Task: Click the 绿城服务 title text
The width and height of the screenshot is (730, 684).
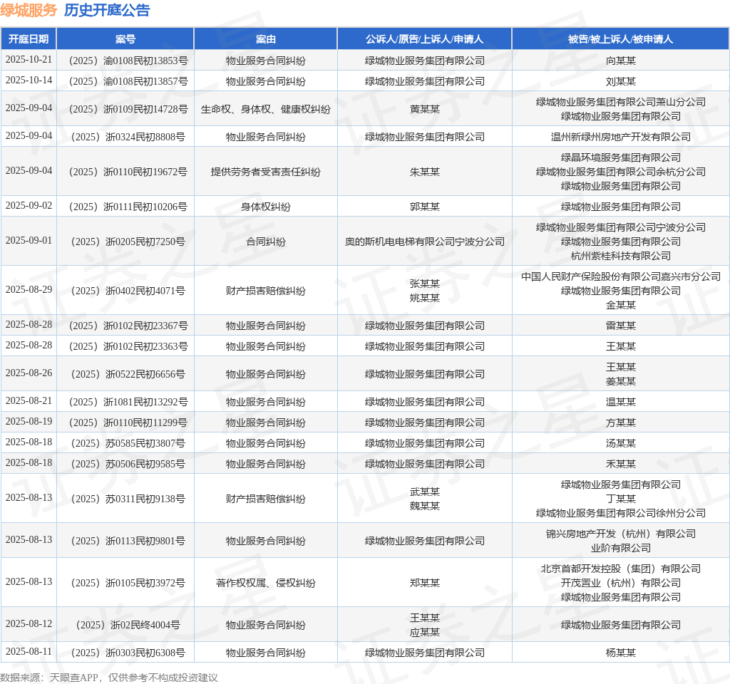Action: tap(29, 10)
